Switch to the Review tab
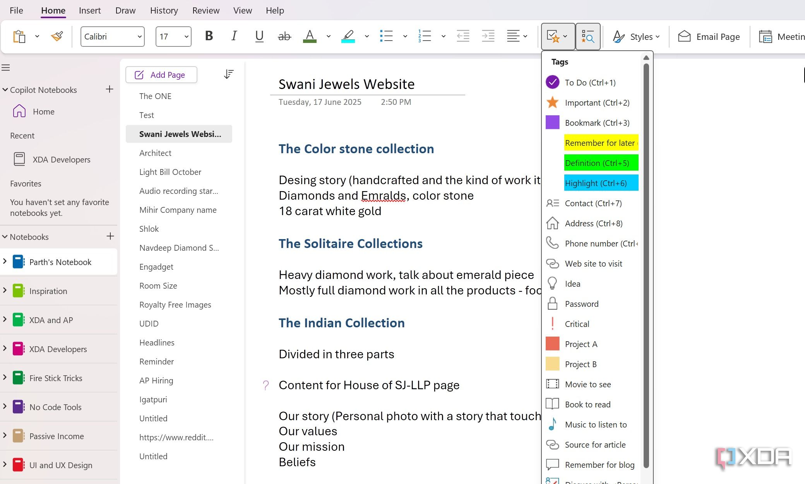Screen dimensions: 805x484 [206, 10]
